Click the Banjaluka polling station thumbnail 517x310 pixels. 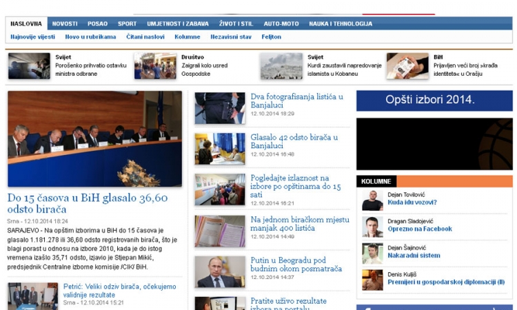[220, 149]
